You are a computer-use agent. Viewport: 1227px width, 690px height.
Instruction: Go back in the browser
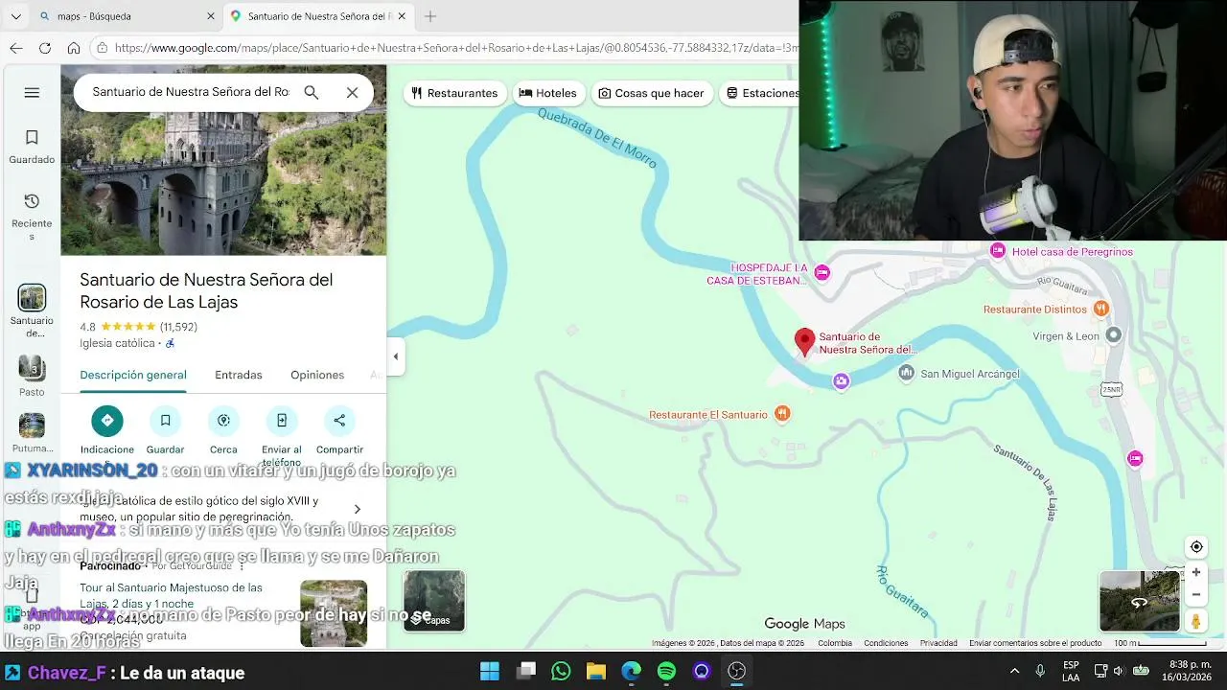tap(16, 48)
